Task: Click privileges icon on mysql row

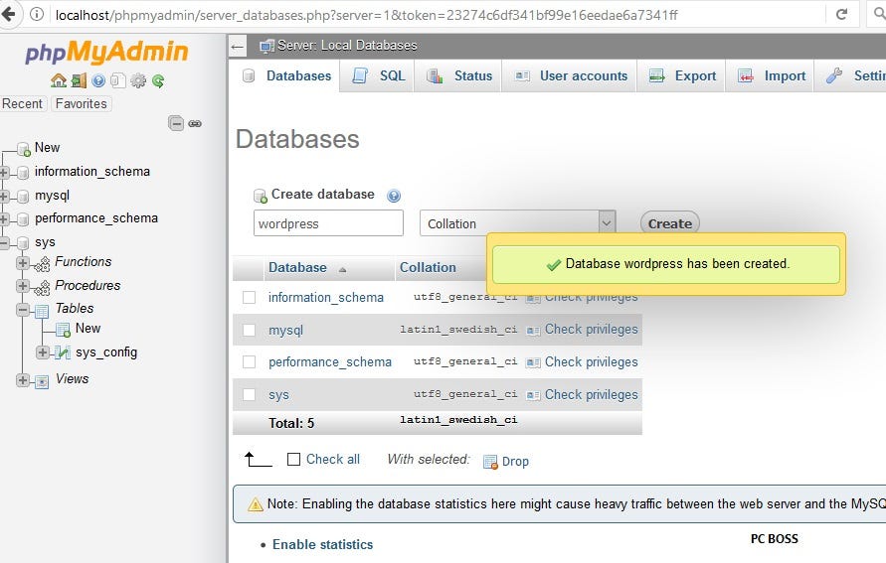Action: pos(533,330)
